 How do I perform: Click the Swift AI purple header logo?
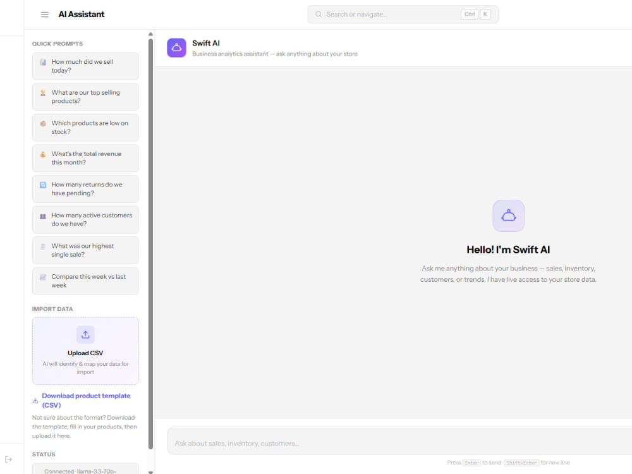176,48
